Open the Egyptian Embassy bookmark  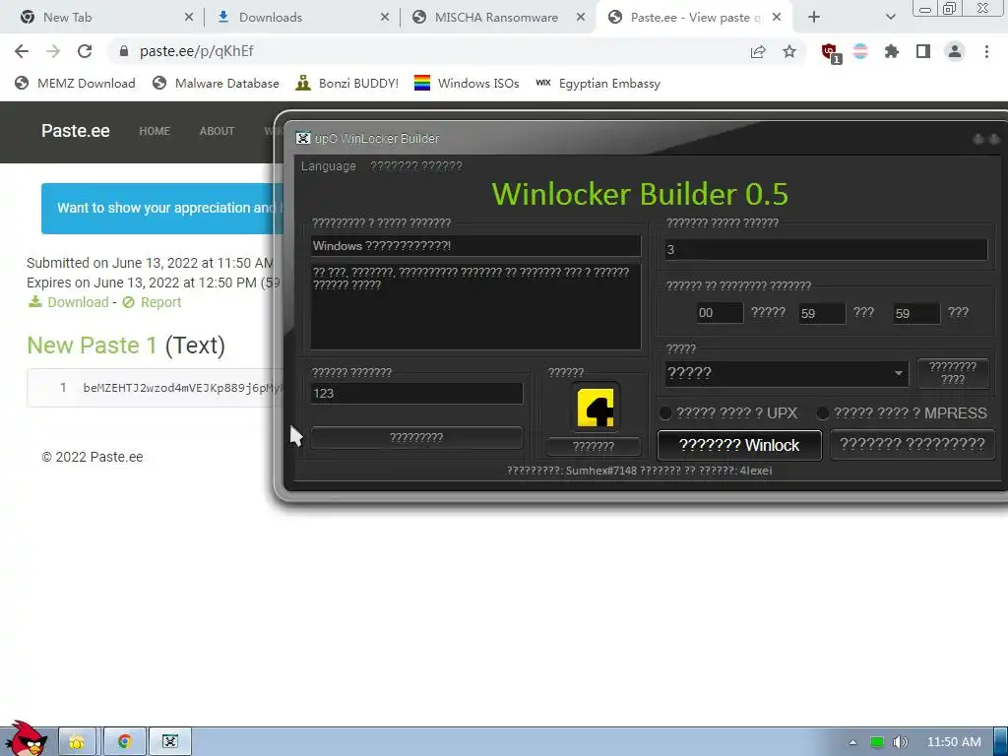click(x=598, y=83)
